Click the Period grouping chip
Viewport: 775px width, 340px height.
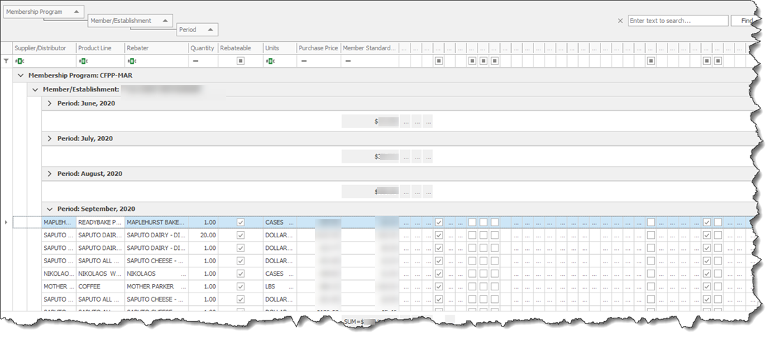[x=198, y=30]
